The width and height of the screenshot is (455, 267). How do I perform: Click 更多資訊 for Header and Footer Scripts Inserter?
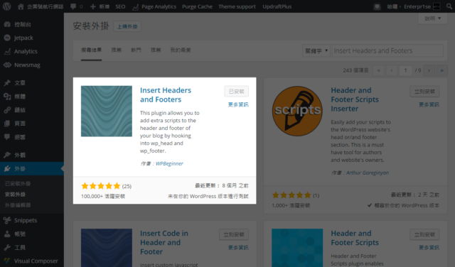coord(429,104)
